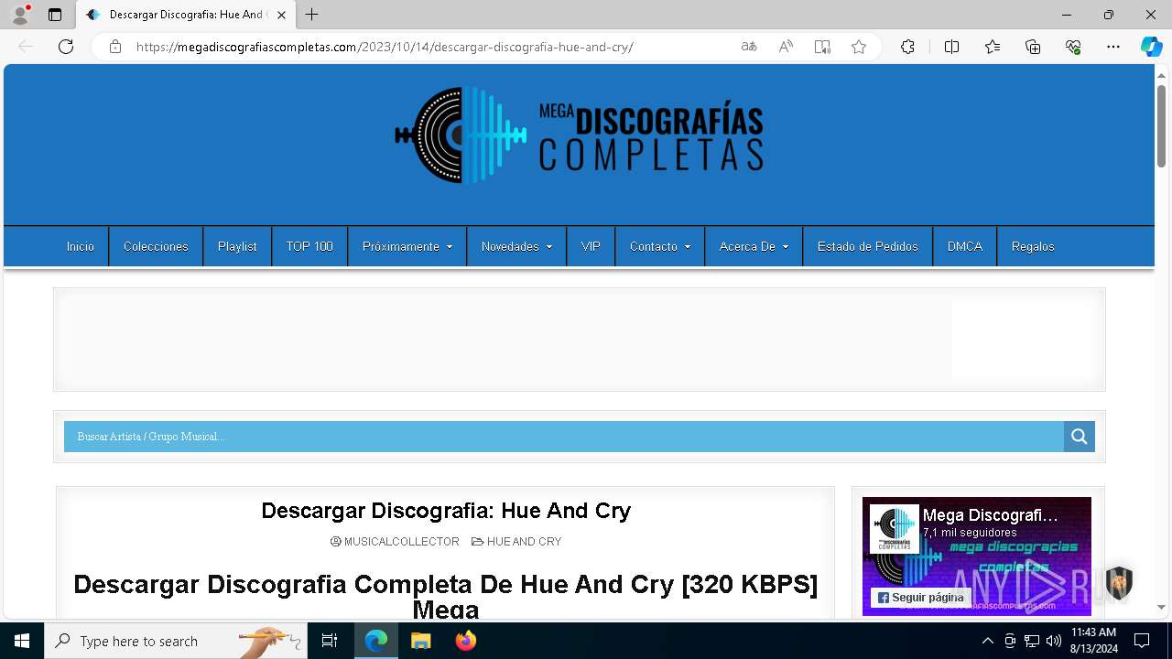Expand Novedades dropdown menu
This screenshot has width=1172, height=659.
pos(516,246)
